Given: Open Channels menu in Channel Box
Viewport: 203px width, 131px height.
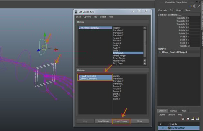Looking at the screenshot, I should click(x=162, y=10).
